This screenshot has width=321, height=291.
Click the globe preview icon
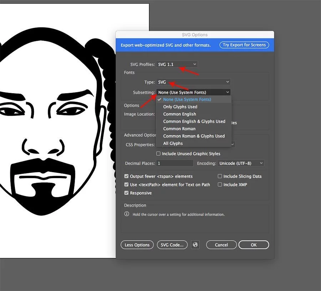(x=195, y=245)
